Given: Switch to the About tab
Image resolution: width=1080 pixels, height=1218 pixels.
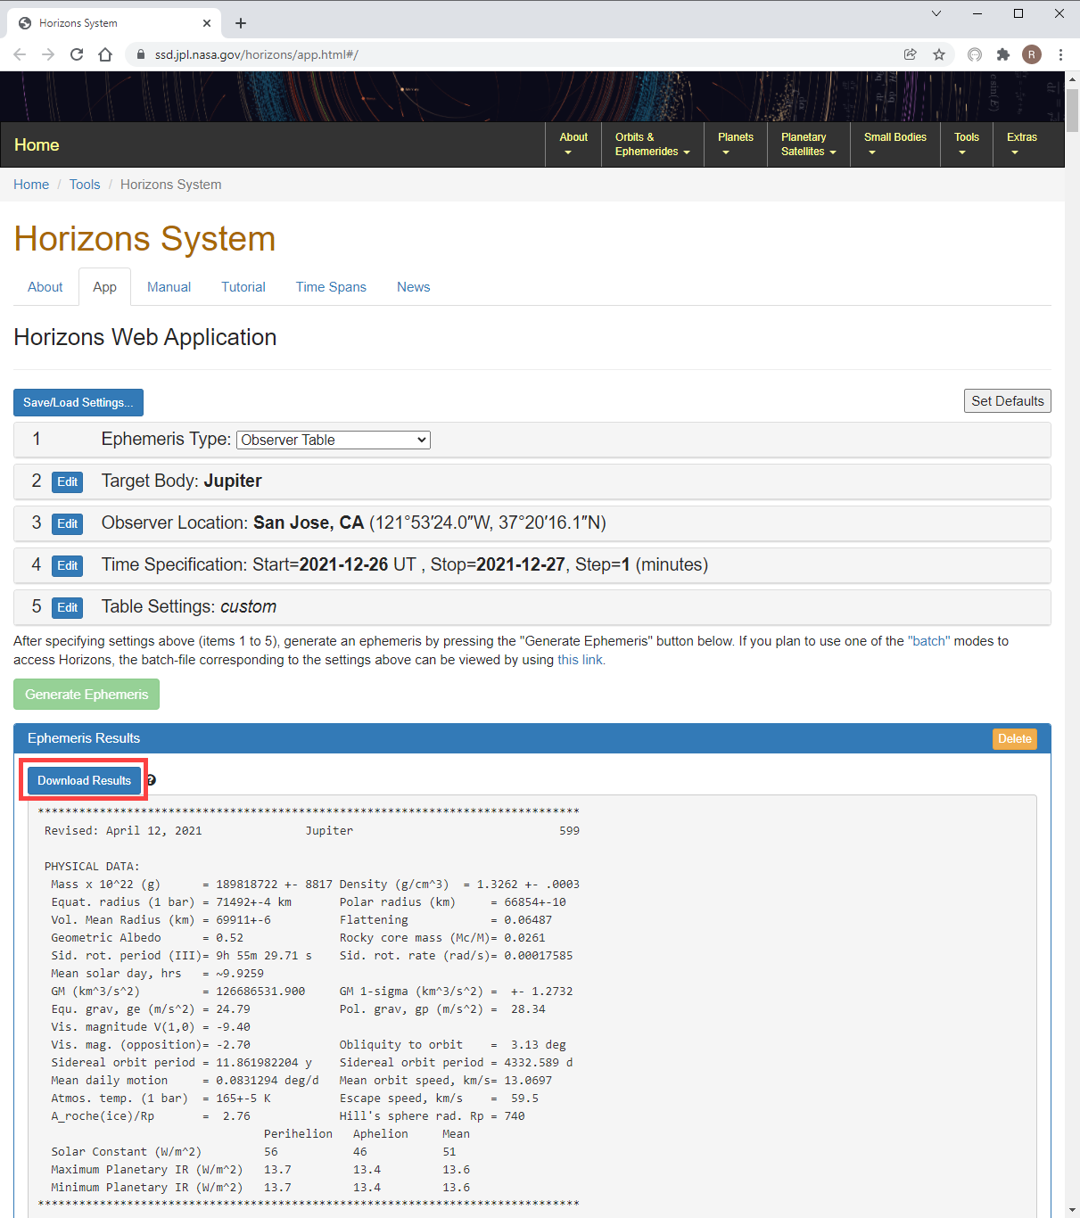Looking at the screenshot, I should [x=45, y=287].
